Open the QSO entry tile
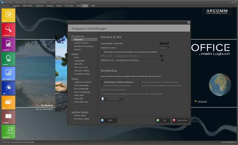238x145 pixels. coord(8,15)
